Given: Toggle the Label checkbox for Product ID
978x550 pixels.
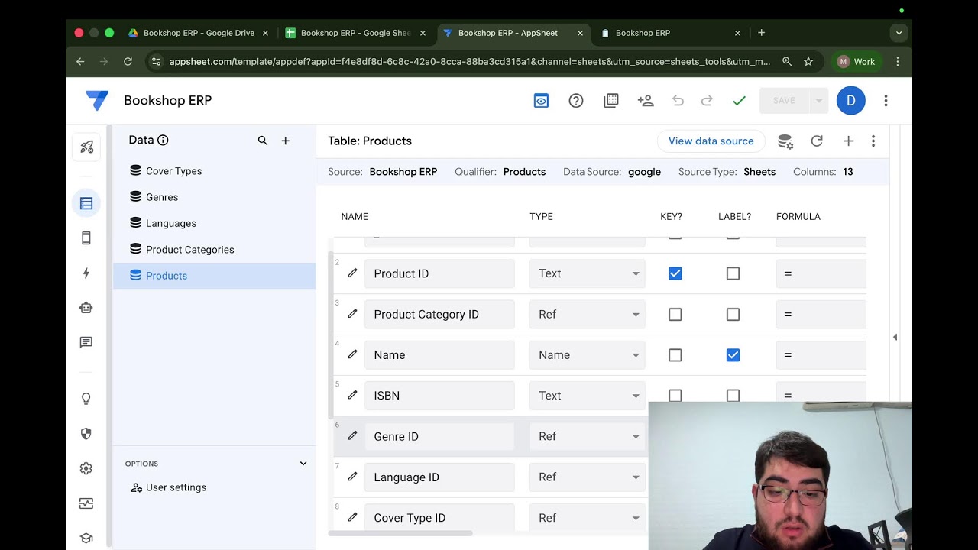Looking at the screenshot, I should [733, 273].
